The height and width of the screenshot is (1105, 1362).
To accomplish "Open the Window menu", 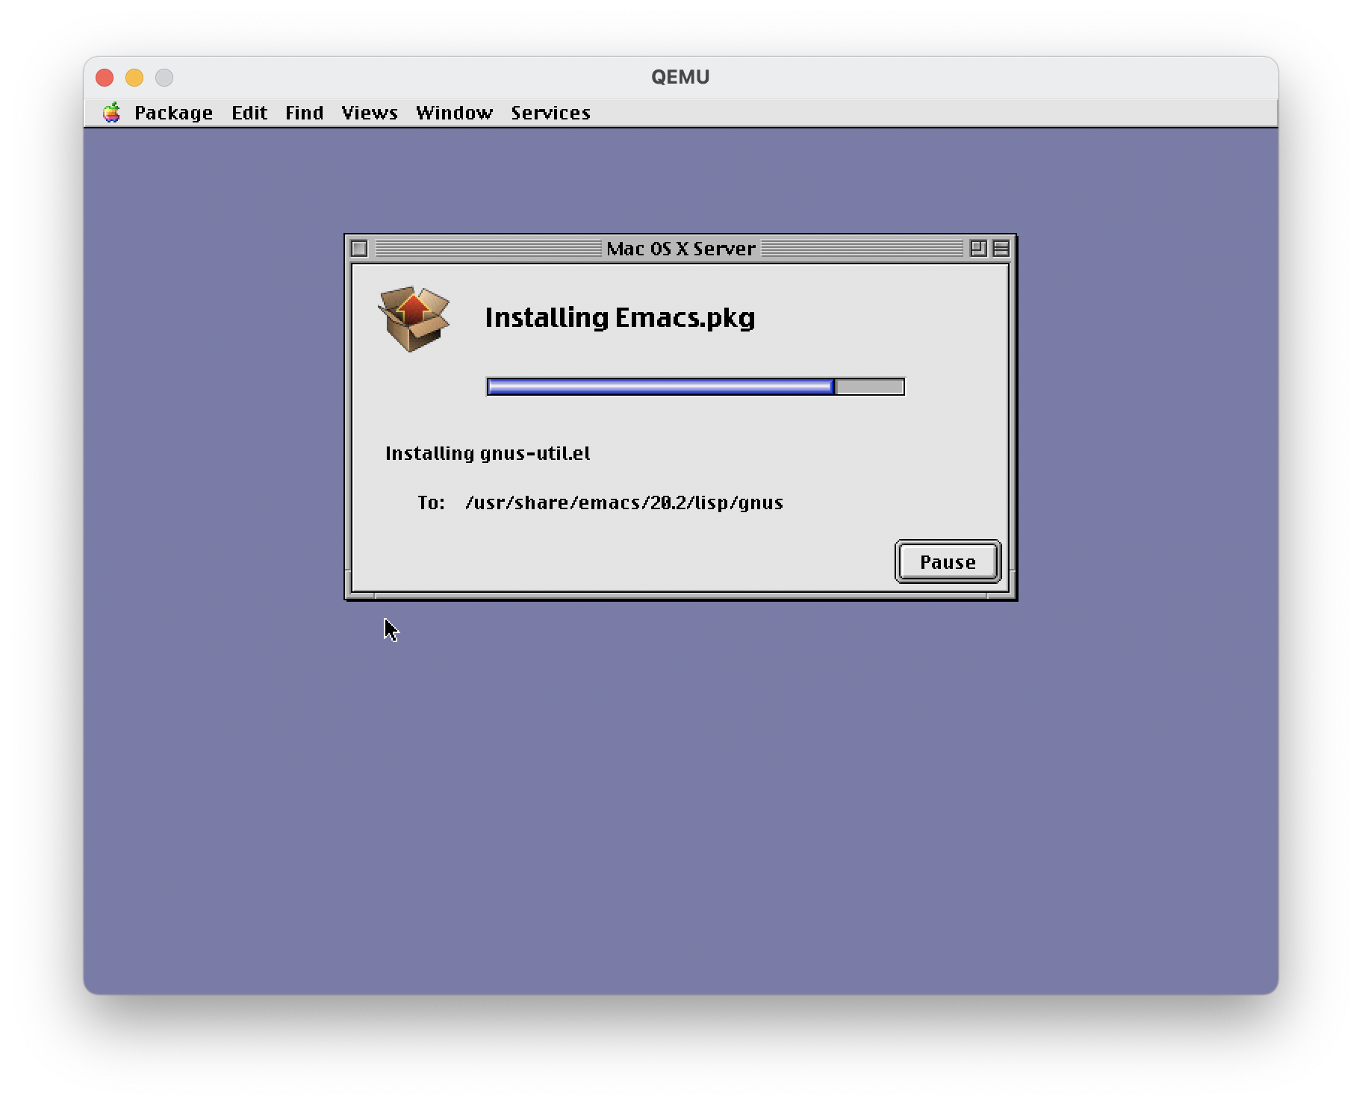I will 454,113.
